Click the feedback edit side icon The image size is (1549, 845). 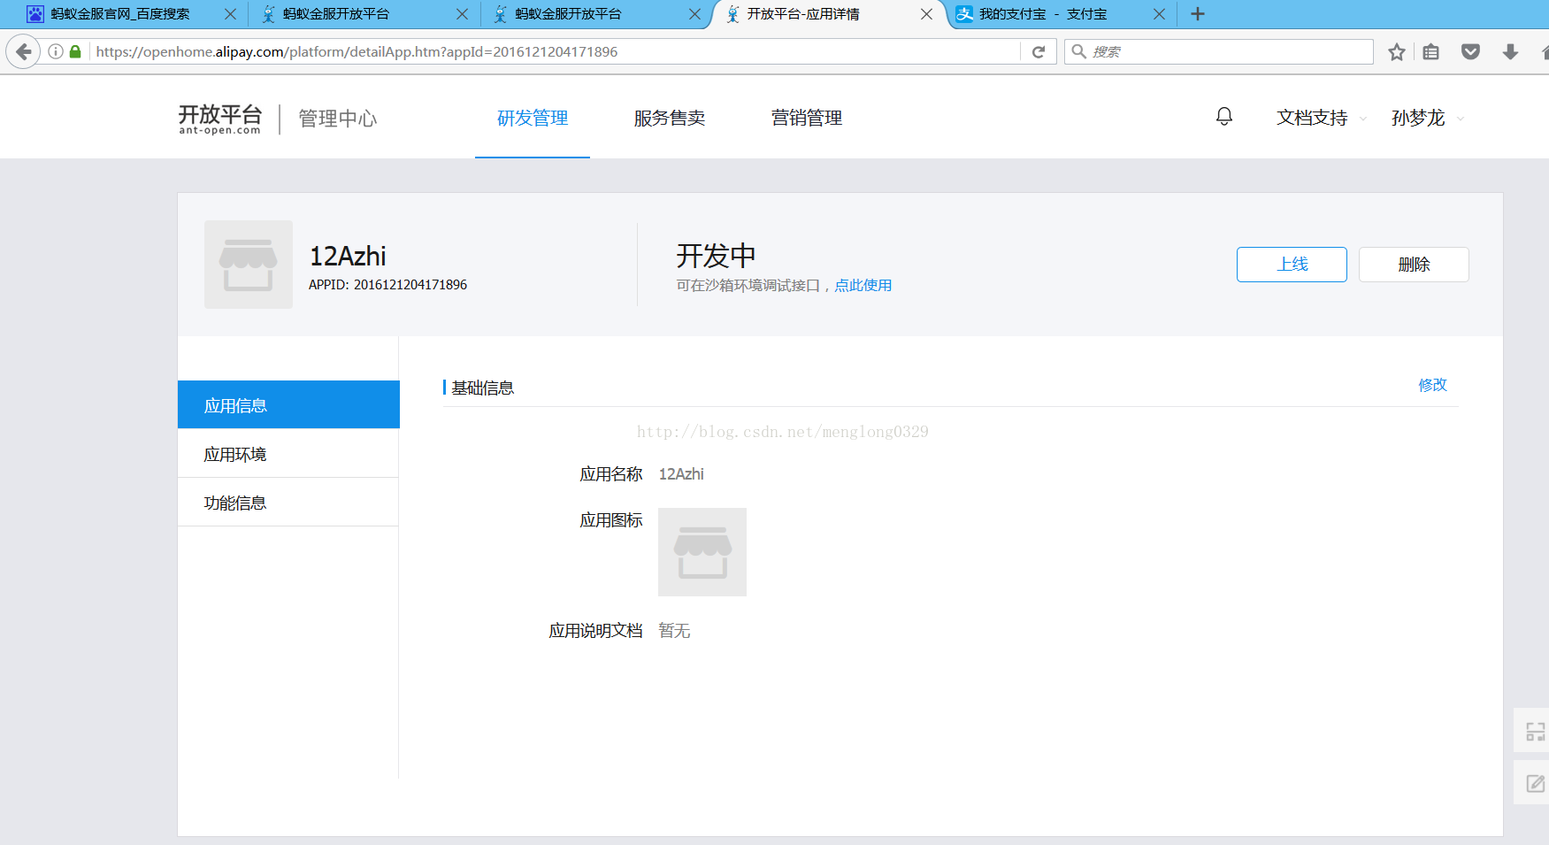[x=1535, y=784]
